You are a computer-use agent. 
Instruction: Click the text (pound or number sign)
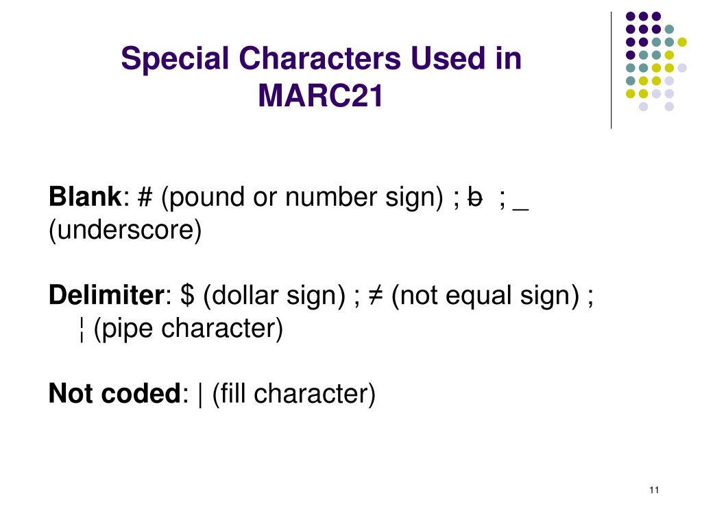[x=302, y=197]
